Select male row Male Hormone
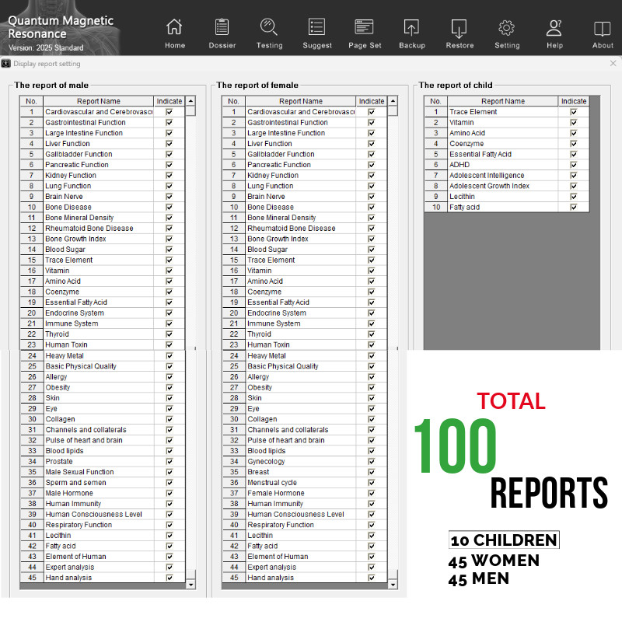 pyautogui.click(x=103, y=494)
